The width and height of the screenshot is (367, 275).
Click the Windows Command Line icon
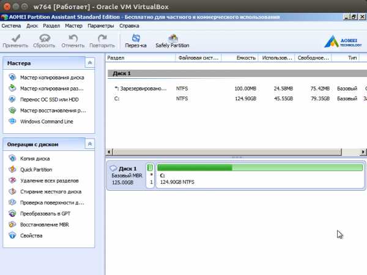12,121
